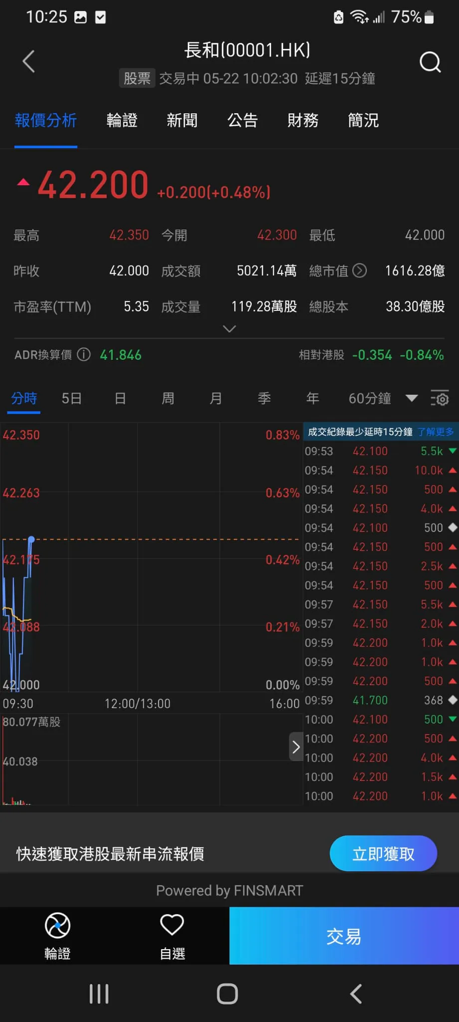Tap the info icon beside ADR換算價
This screenshot has height=1022, width=459.
[84, 354]
